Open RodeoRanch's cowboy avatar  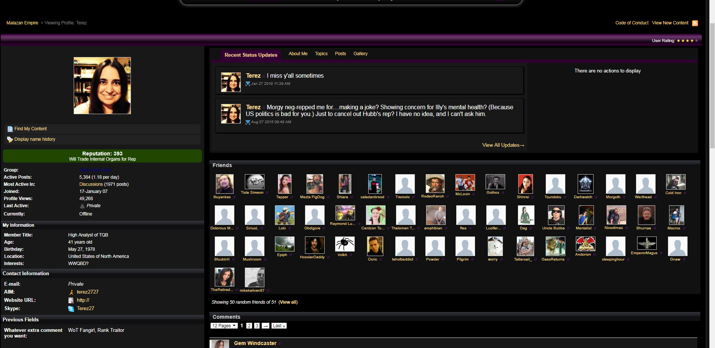coord(435,184)
